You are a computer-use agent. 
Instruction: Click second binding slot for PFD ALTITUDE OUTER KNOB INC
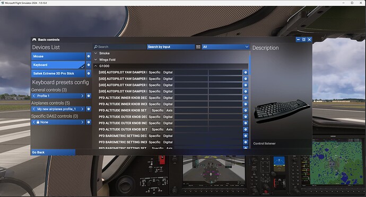pos(225,123)
